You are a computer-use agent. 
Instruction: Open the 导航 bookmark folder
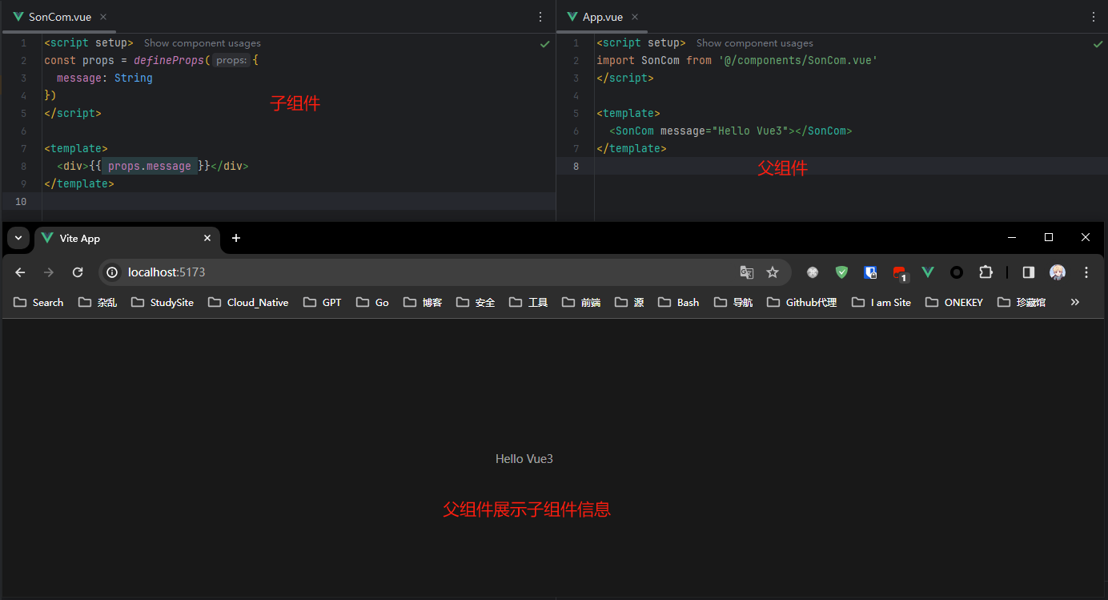733,302
